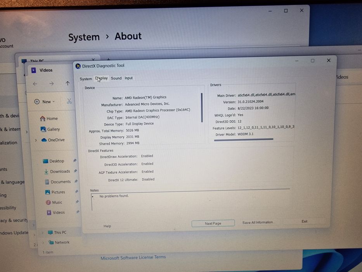This screenshot has height=272, width=362.
Task: Open the Display tab
Action: point(101,78)
